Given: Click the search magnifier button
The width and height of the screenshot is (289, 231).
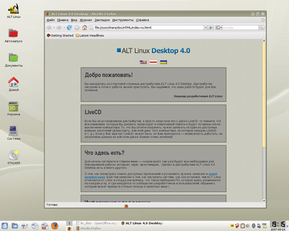Looking at the screenshot, I should (x=261, y=28).
